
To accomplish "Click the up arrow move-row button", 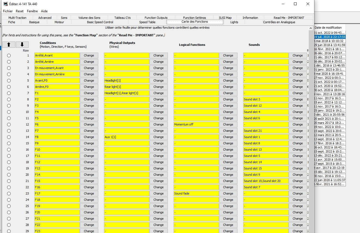I will pos(9,44).
